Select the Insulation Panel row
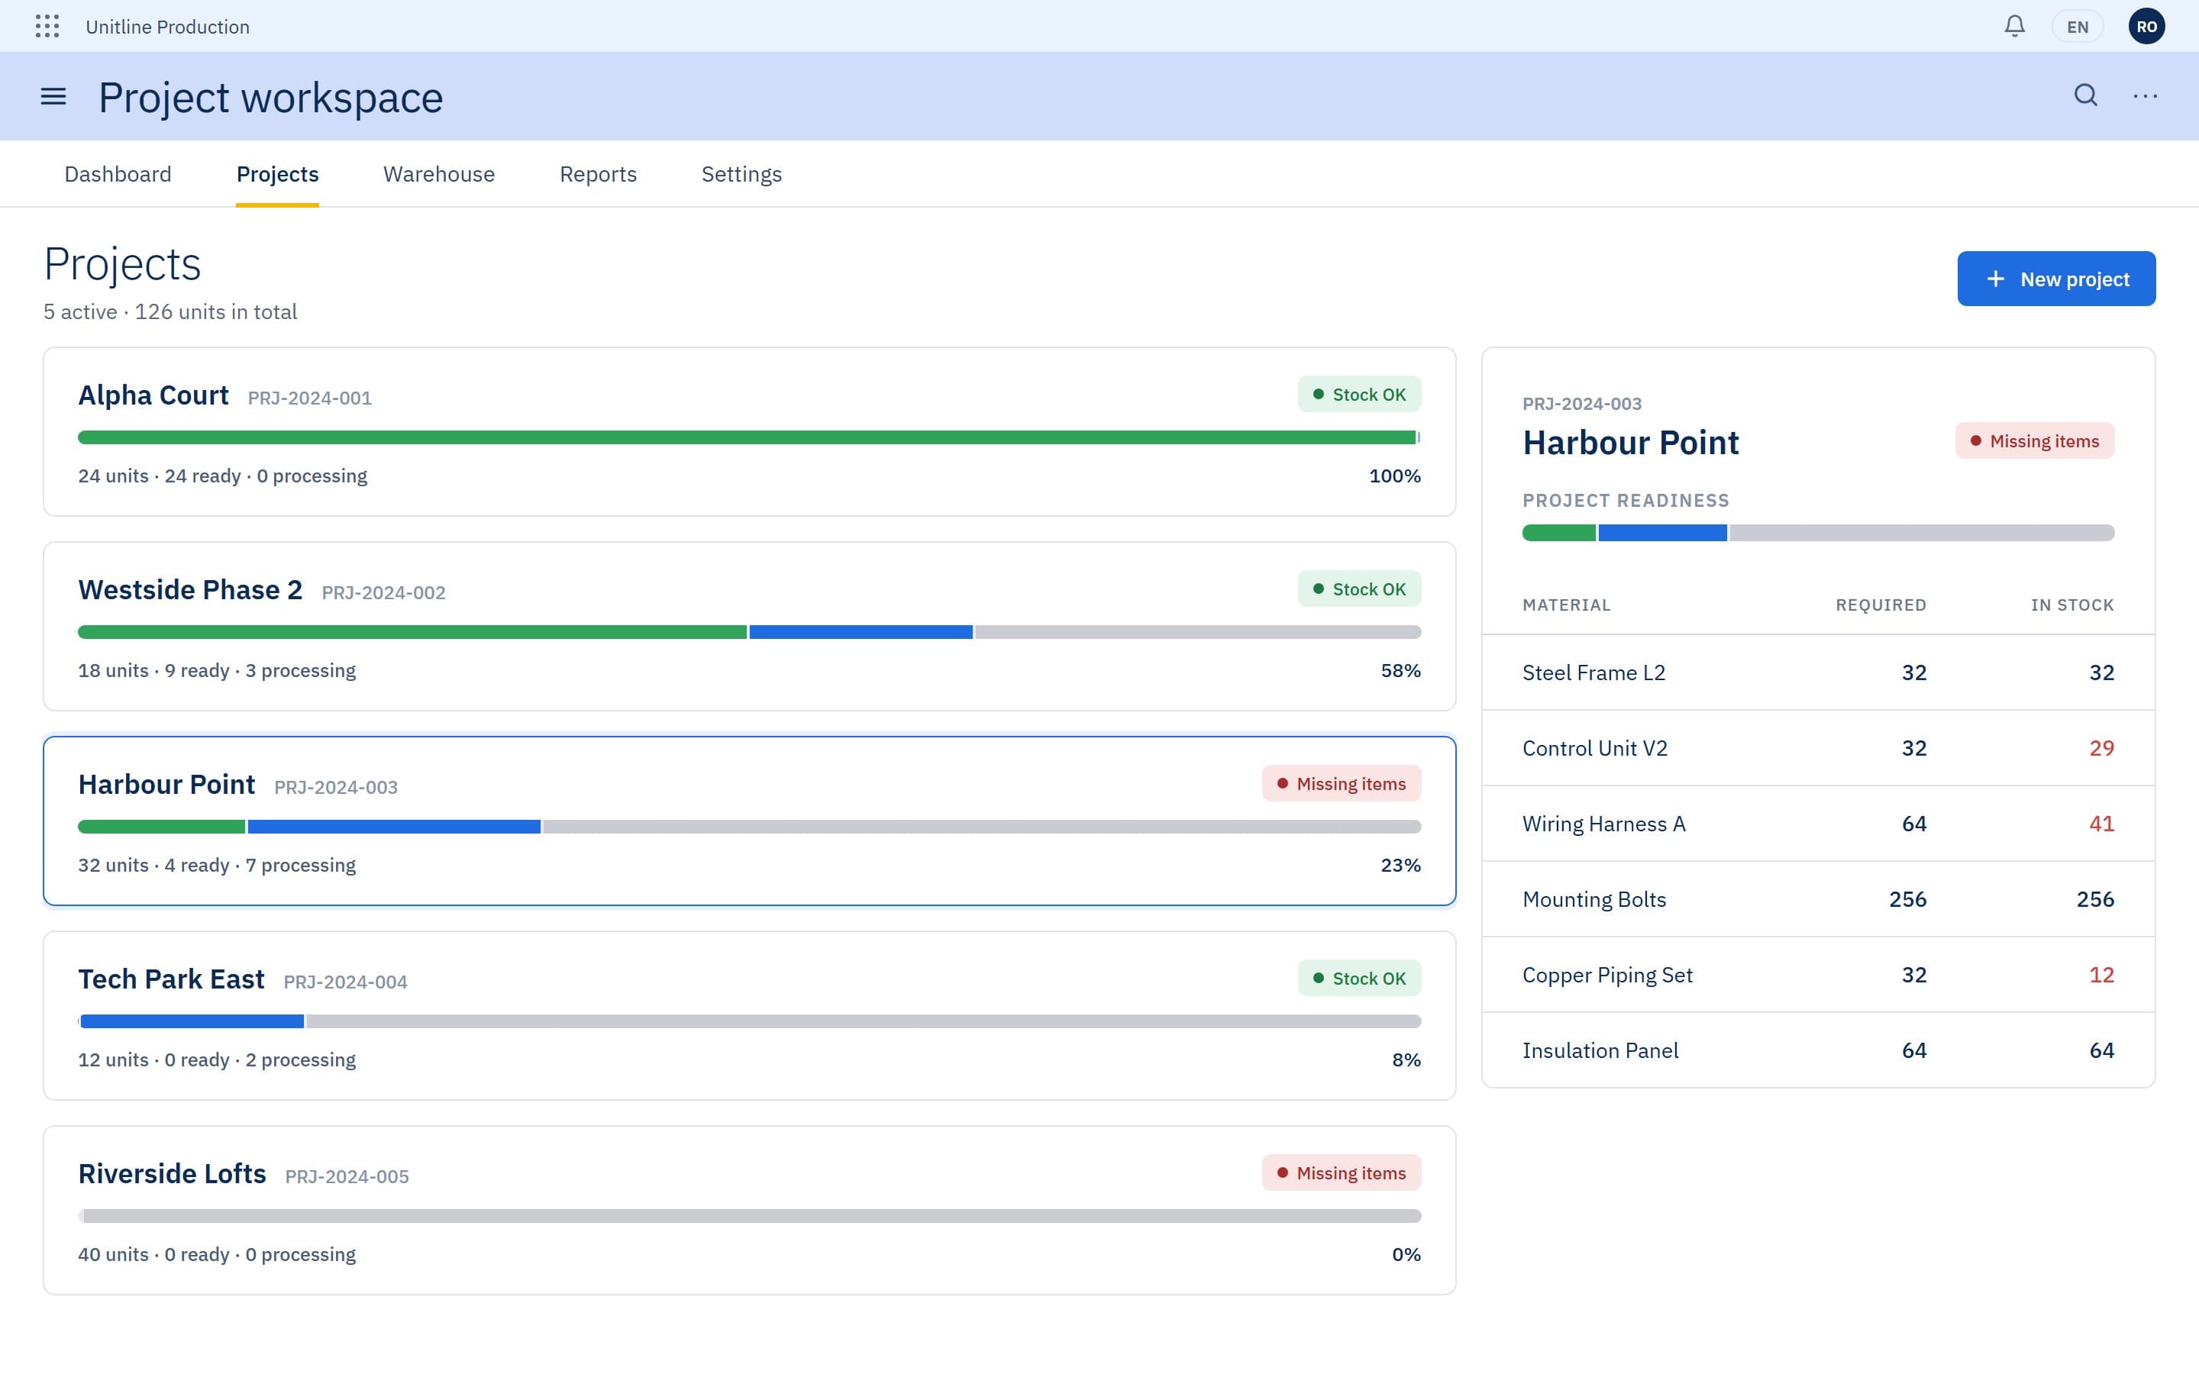2199x1374 pixels. [1818, 1050]
